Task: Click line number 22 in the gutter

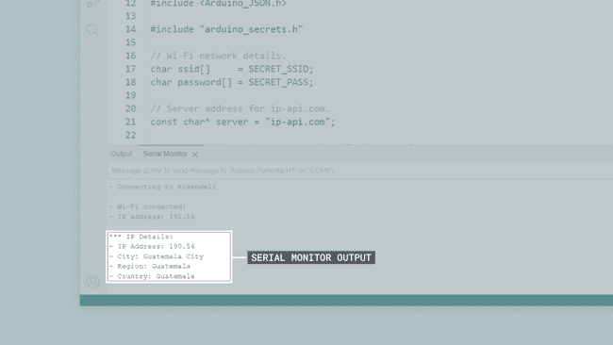Action: (130, 135)
